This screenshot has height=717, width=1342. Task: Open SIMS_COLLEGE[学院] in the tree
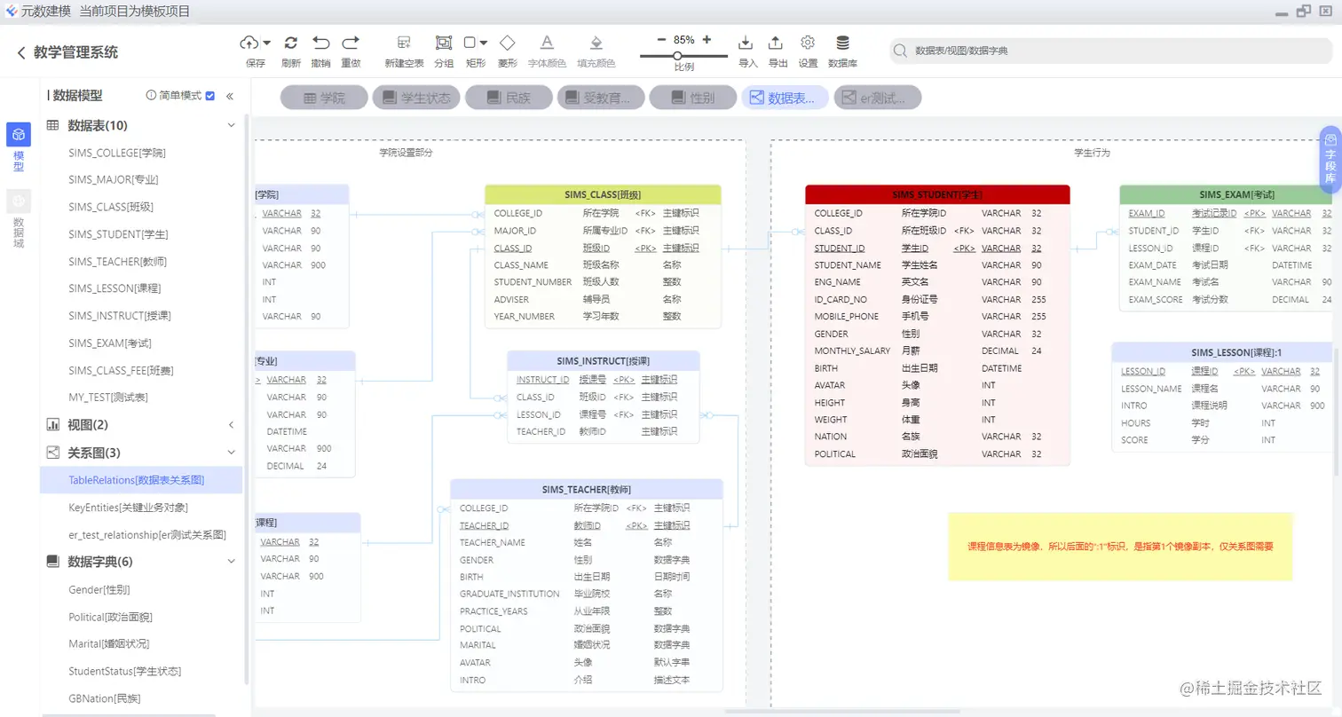pos(117,153)
